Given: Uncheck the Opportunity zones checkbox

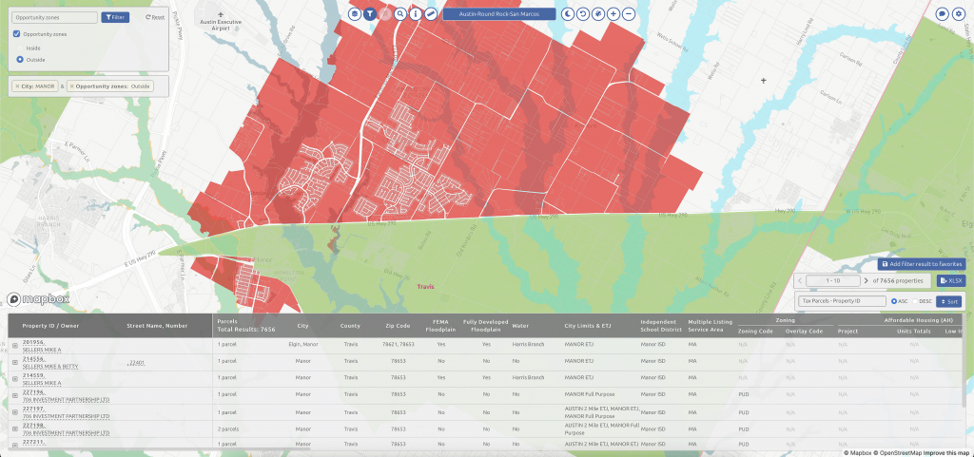Looking at the screenshot, I should coord(17,34).
